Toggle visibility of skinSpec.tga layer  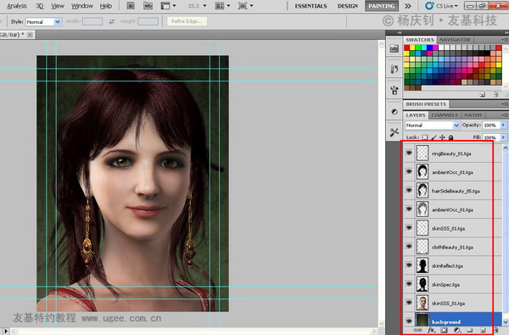tap(409, 284)
